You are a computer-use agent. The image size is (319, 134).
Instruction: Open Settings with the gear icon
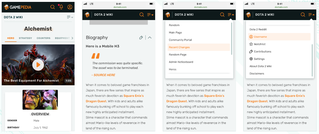click(x=251, y=59)
